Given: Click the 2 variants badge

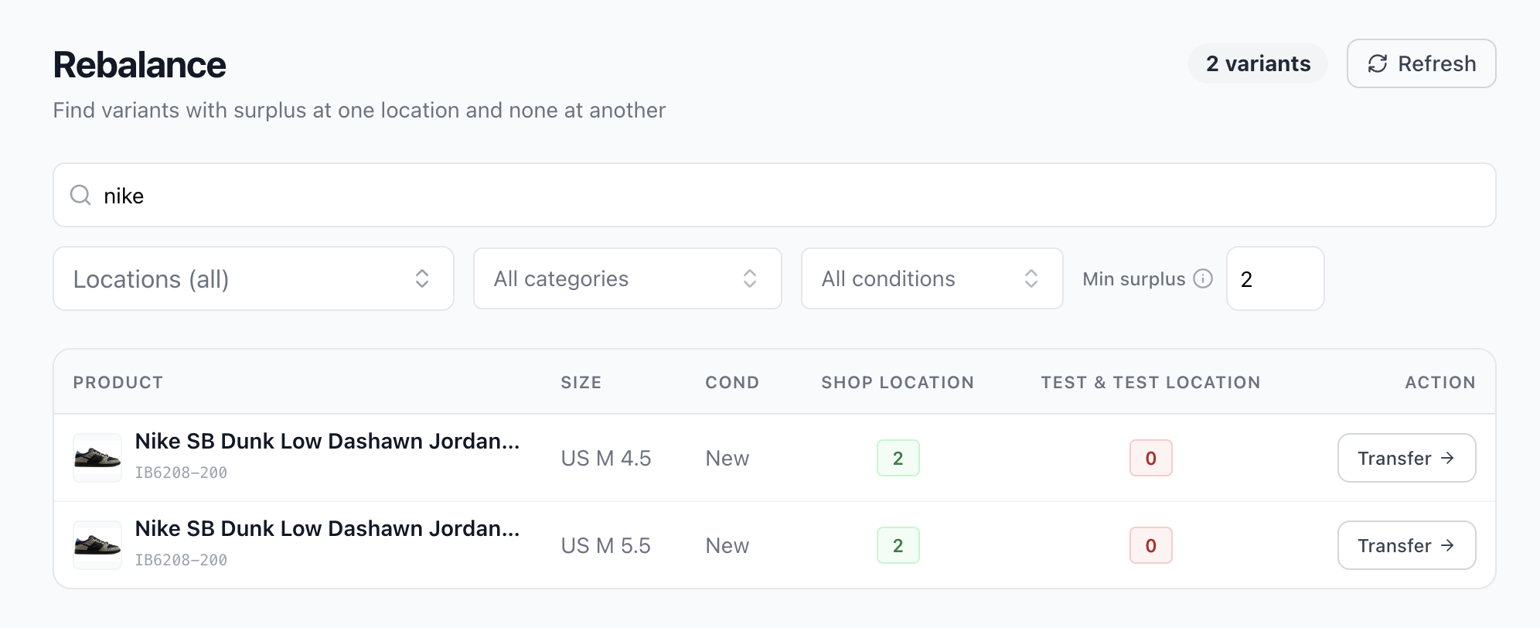Looking at the screenshot, I should pyautogui.click(x=1258, y=63).
